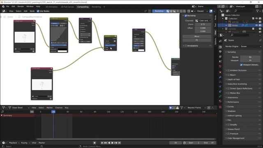Click the Keying popover button
The image size is (263, 148).
[x=25, y=143]
